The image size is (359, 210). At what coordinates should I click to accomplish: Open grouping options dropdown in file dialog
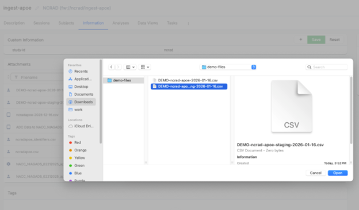tap(145, 67)
